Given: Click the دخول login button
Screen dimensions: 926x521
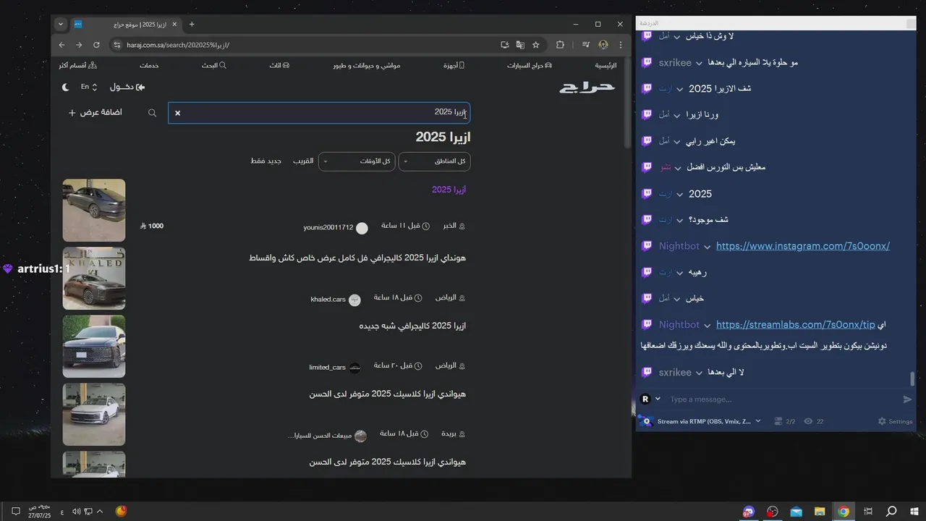Looking at the screenshot, I should coord(127,87).
